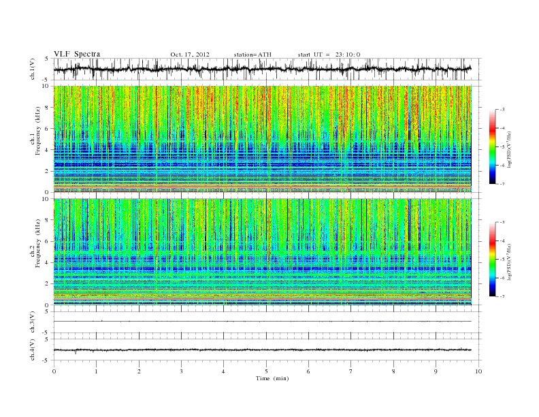The image size is (539, 417).
Task: Click the "9" tick on the time axis
Action: (436, 371)
